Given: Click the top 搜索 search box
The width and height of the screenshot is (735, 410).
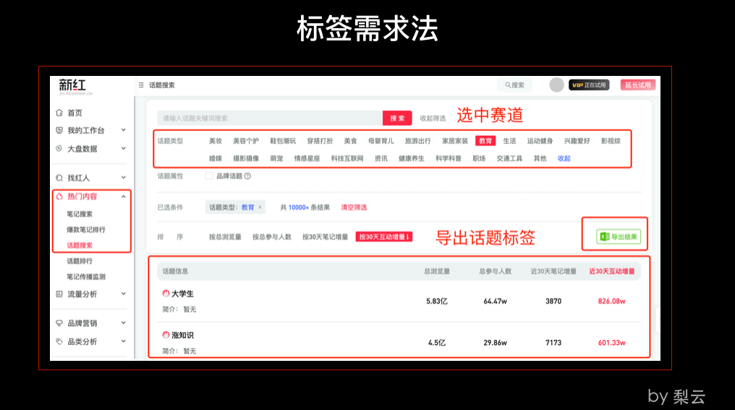Looking at the screenshot, I should click(x=514, y=85).
